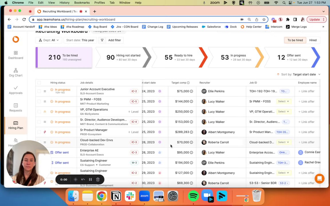The height and width of the screenshot is (206, 330).
Task: Select the Recruiting Workboard browser tab
Action: (x=62, y=11)
